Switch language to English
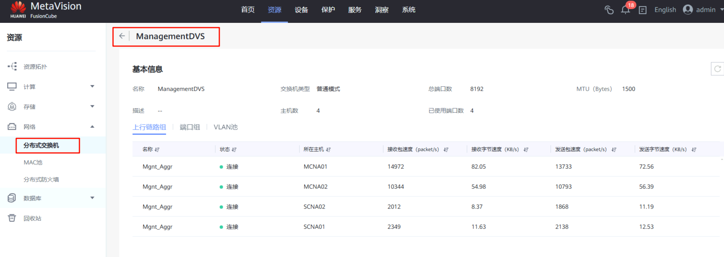 665,10
